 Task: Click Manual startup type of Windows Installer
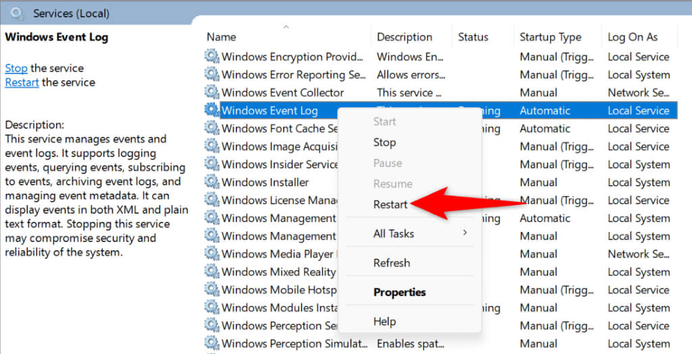(538, 182)
